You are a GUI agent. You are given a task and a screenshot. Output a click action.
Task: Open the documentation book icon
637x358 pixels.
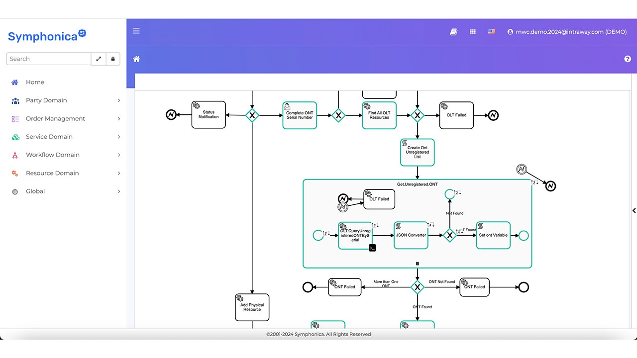[453, 32]
